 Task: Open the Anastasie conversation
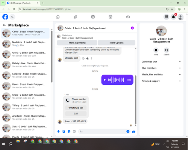[25, 117]
